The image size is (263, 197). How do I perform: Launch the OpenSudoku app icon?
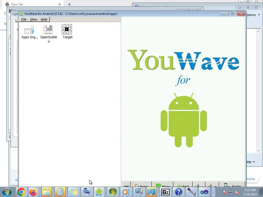(49, 34)
